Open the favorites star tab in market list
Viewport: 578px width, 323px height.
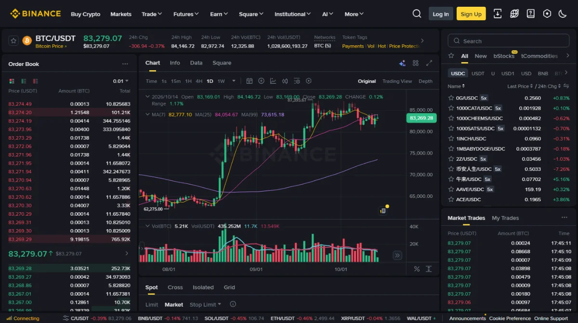click(x=451, y=56)
